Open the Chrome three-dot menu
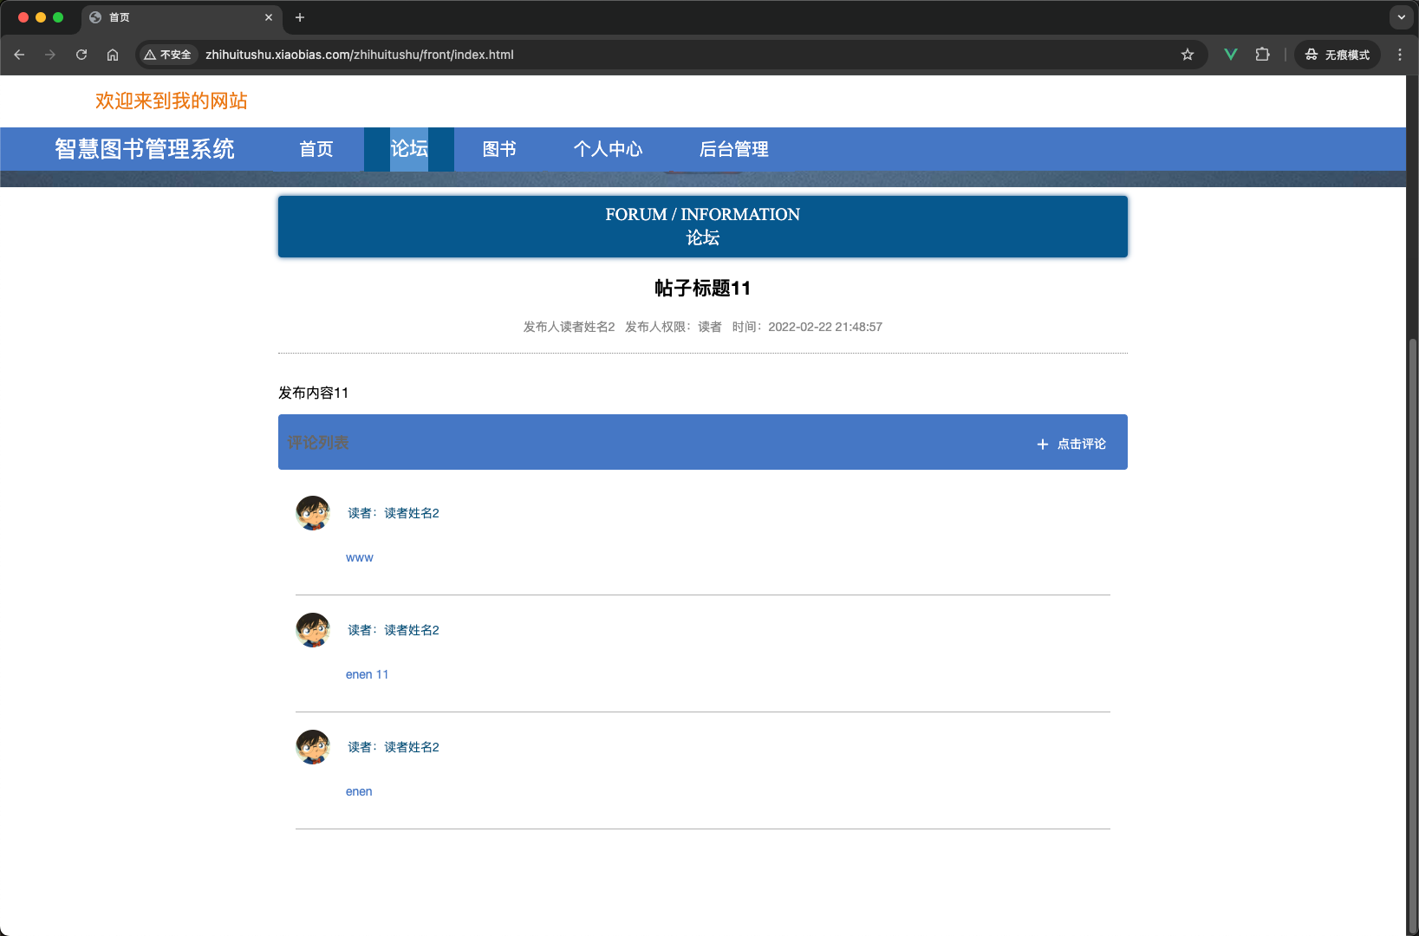Viewport: 1419px width, 936px height. pyautogui.click(x=1400, y=55)
